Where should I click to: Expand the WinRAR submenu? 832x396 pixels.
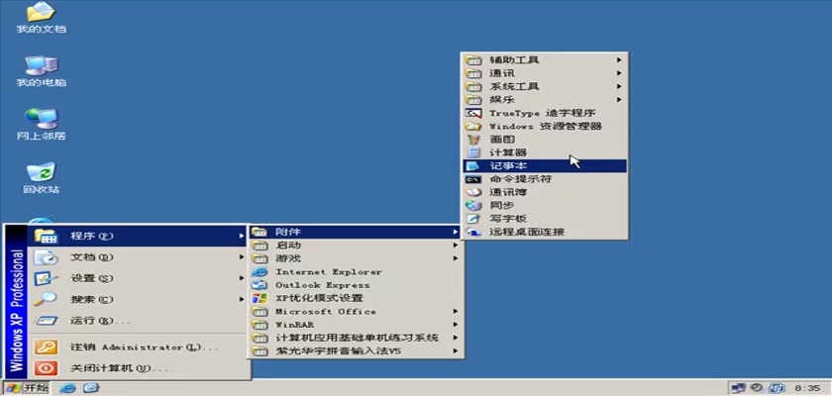pos(356,325)
